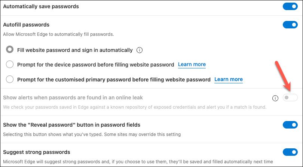Turn off the Automatically save passwords switch
This screenshot has height=167, width=303.
290,7
